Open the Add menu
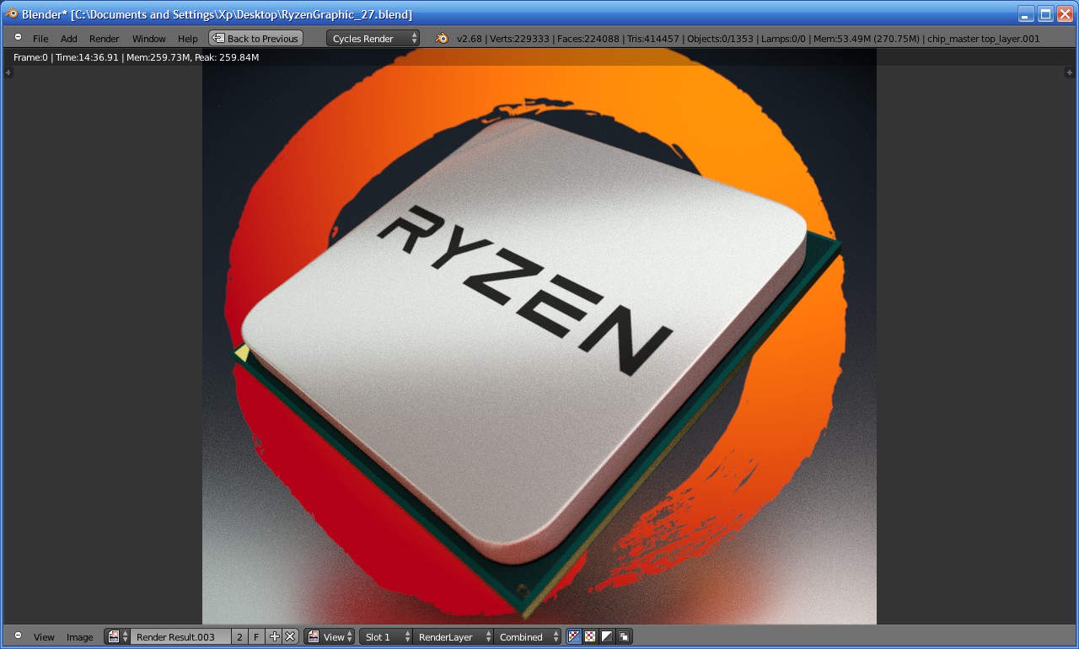1079x649 pixels. click(x=69, y=39)
